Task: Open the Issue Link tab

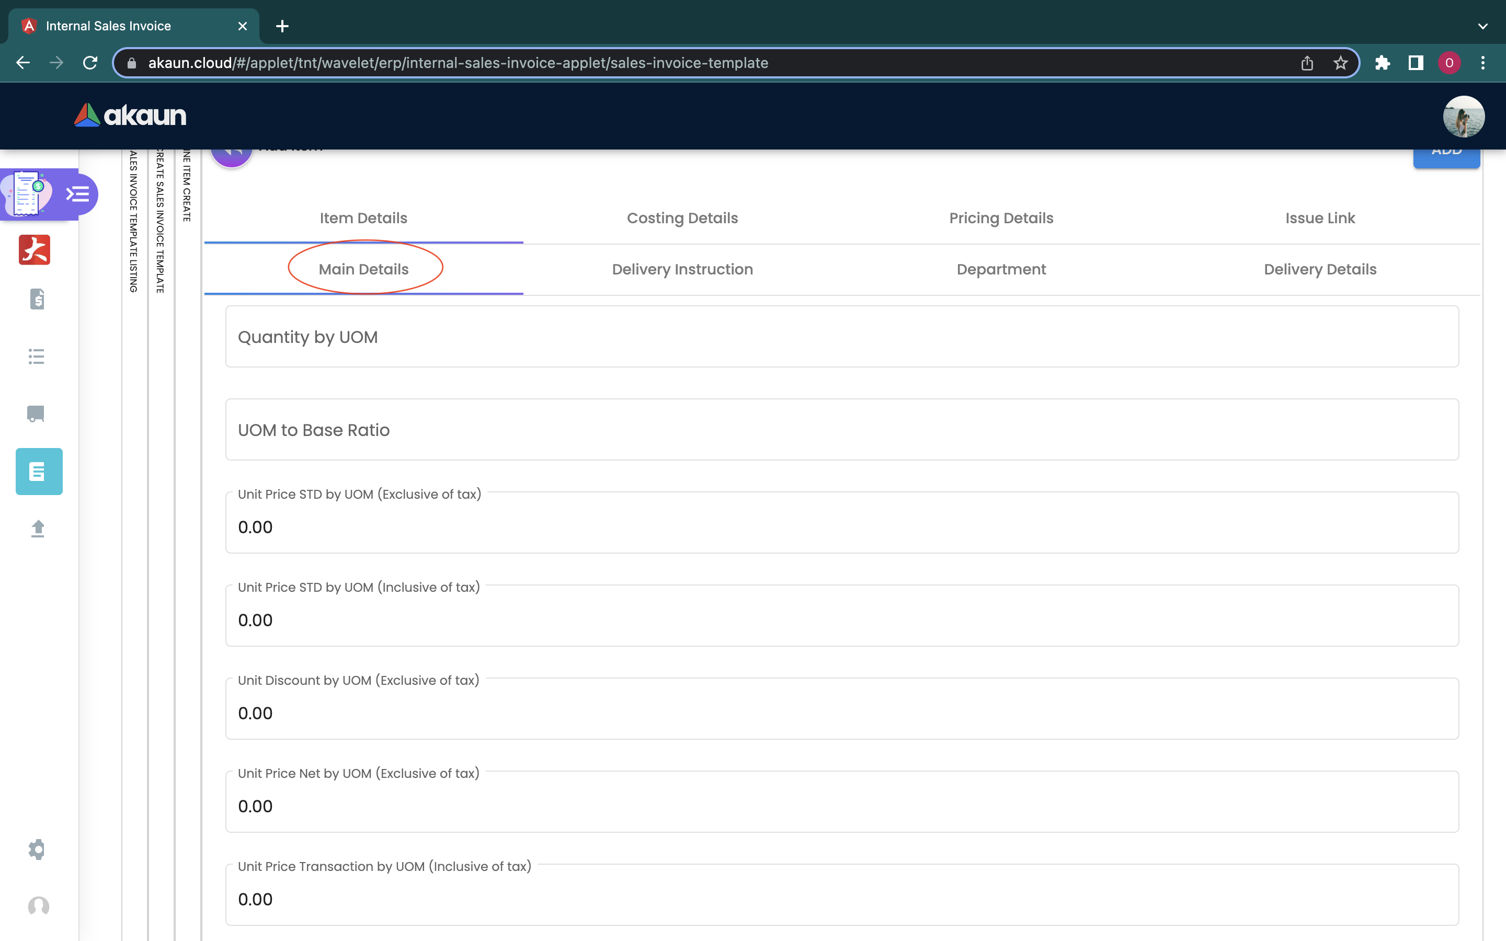Action: coord(1319,219)
